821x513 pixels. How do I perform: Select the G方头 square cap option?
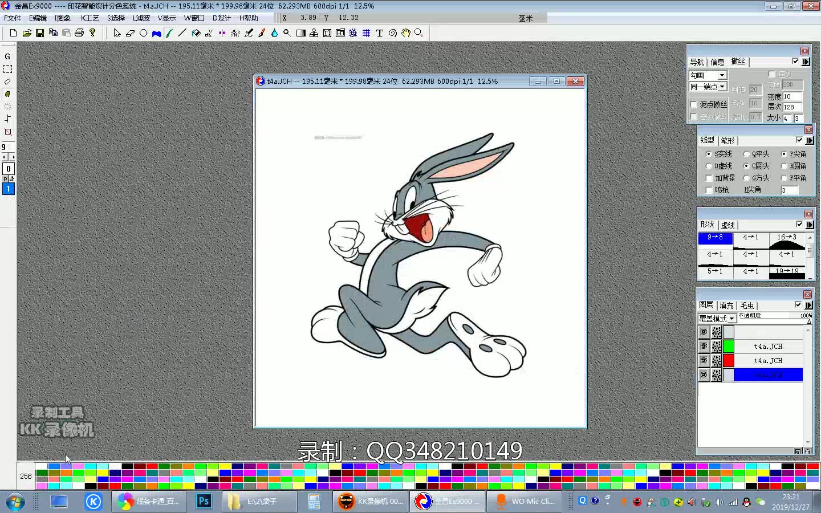[x=746, y=178]
